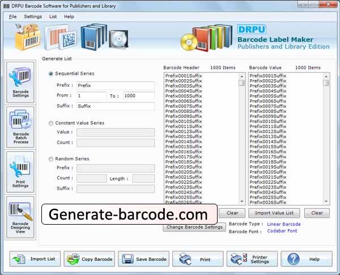Switch to Barcode Designing View
340x275 pixels.
pos(20,217)
